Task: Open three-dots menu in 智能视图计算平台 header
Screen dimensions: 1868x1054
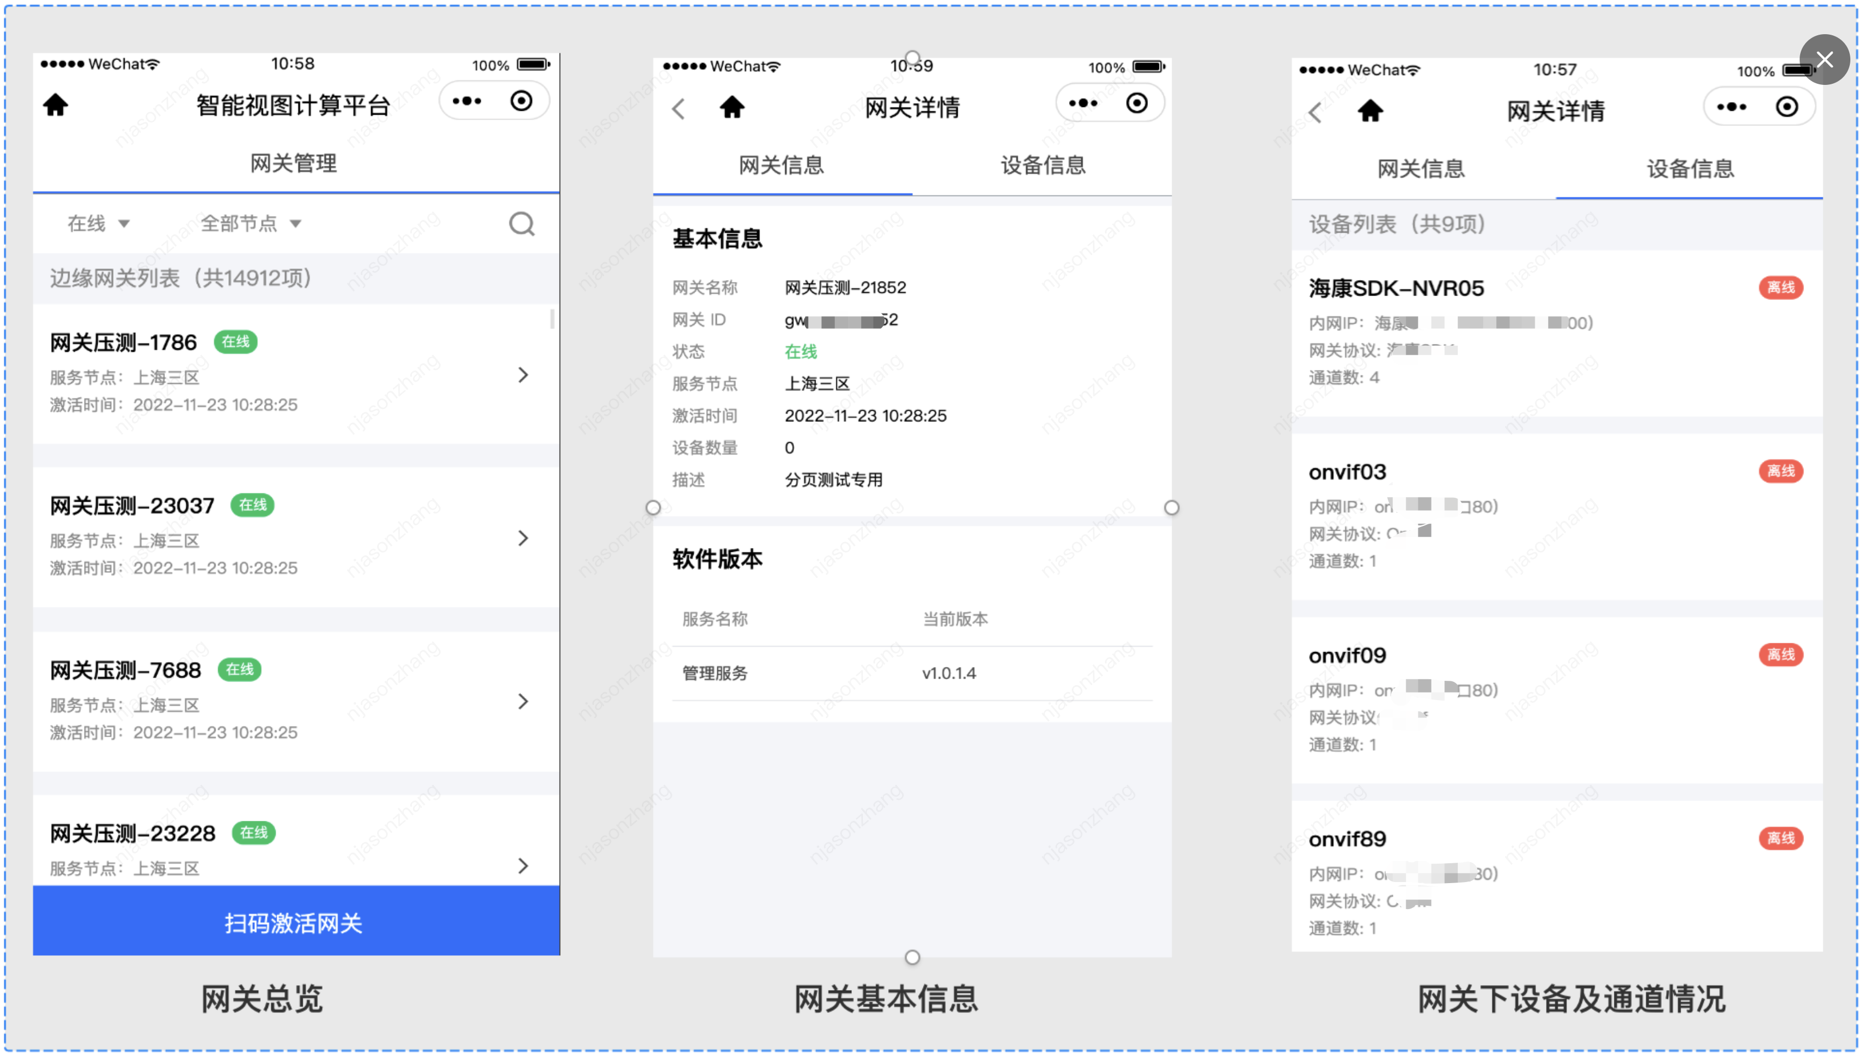Action: pos(466,101)
